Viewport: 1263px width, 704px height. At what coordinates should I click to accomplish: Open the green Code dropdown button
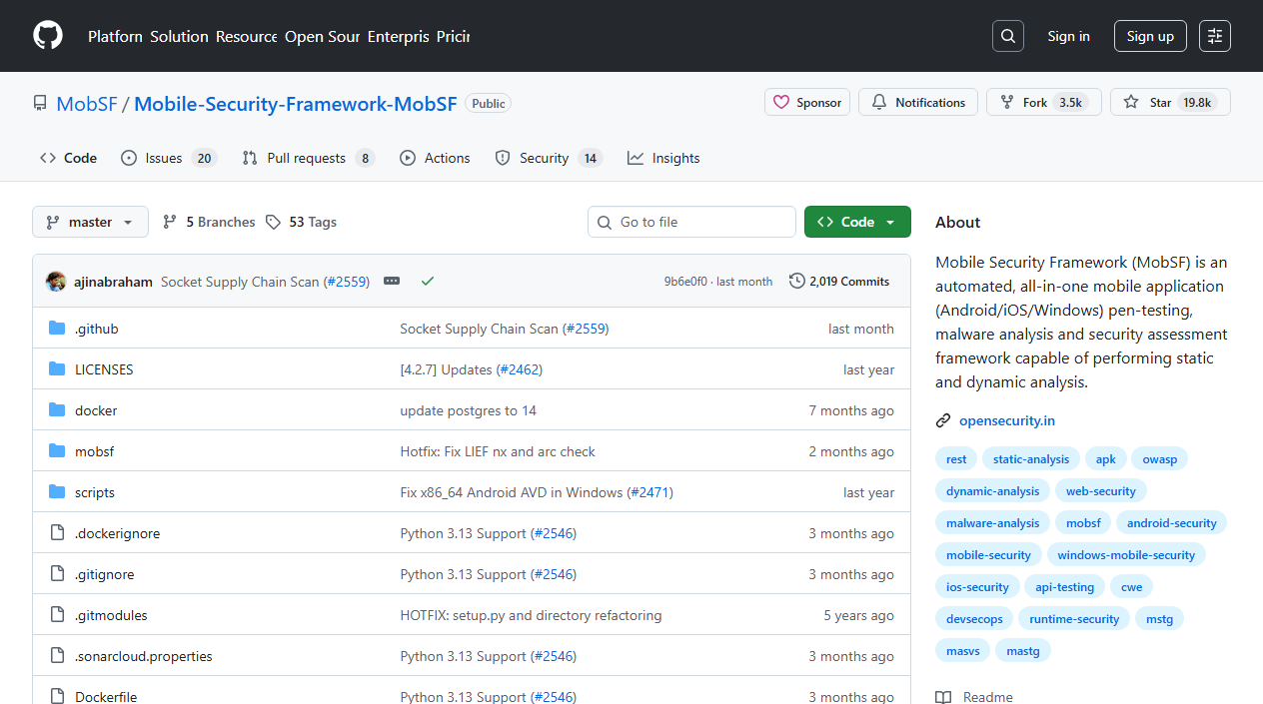(x=857, y=222)
